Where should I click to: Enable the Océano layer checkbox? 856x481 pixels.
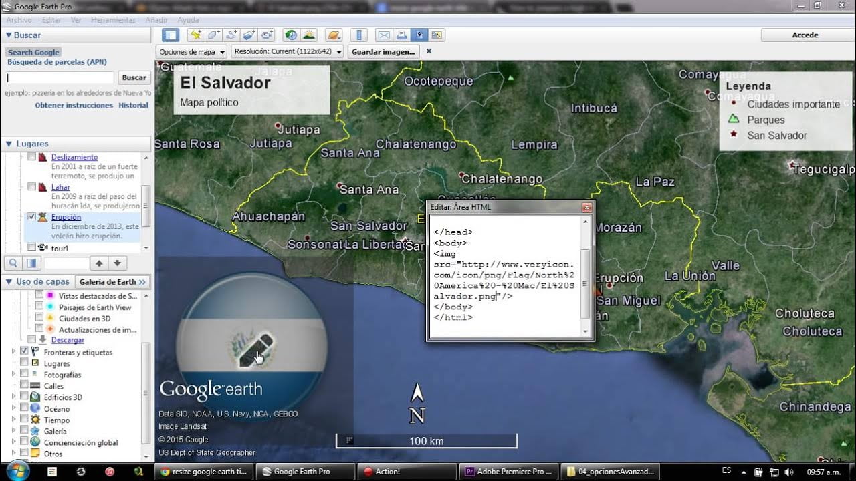click(x=24, y=408)
